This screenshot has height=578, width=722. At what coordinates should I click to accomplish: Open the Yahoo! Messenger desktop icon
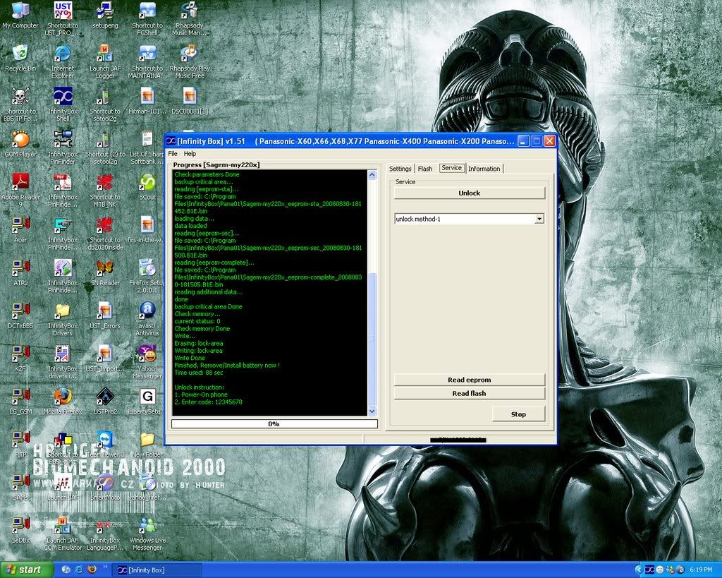click(147, 353)
